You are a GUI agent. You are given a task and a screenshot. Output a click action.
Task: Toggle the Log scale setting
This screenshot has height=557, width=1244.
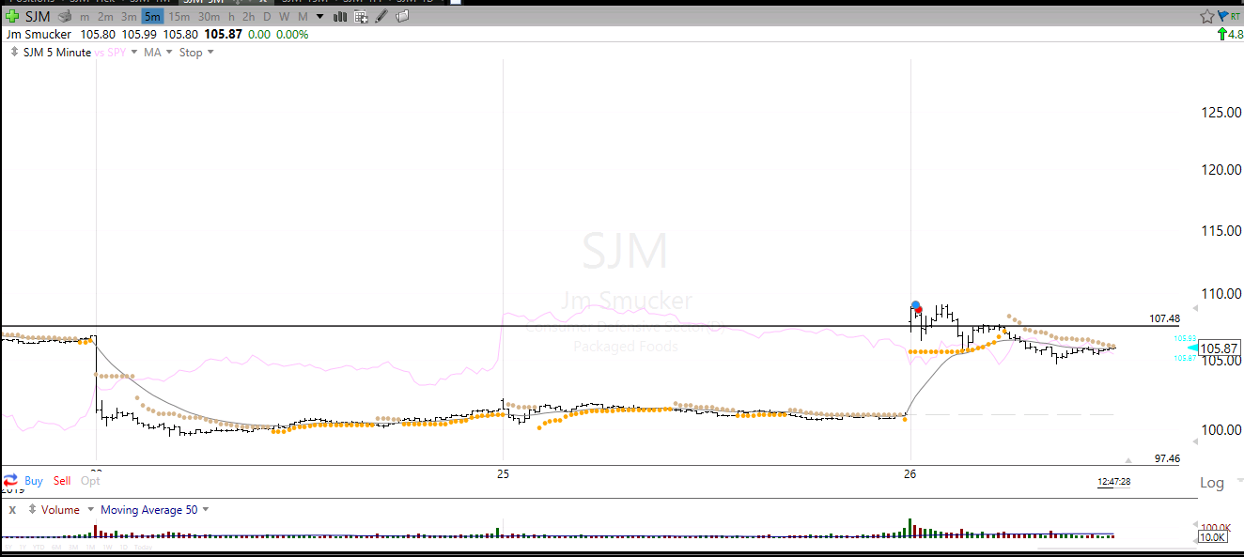pos(1212,483)
